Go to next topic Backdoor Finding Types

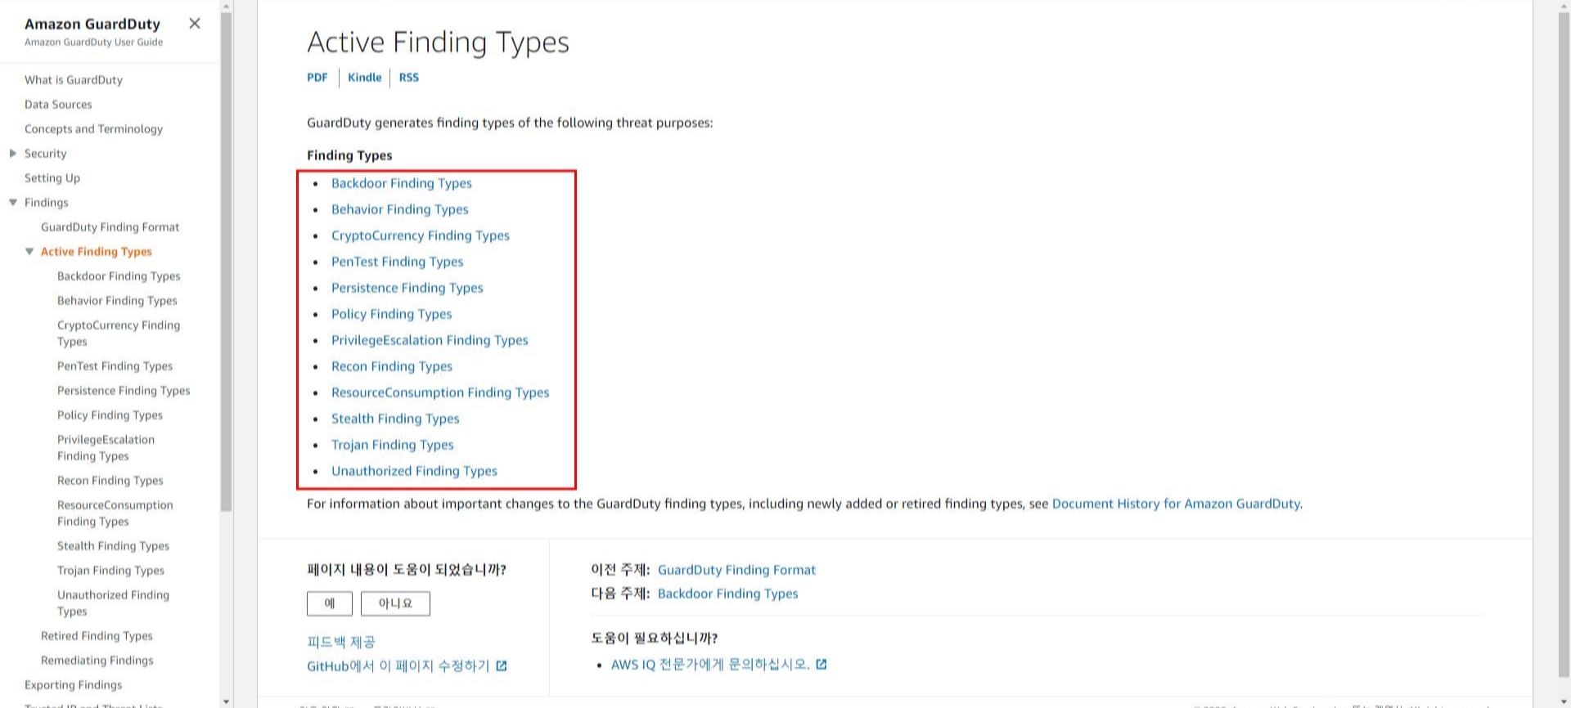(727, 594)
